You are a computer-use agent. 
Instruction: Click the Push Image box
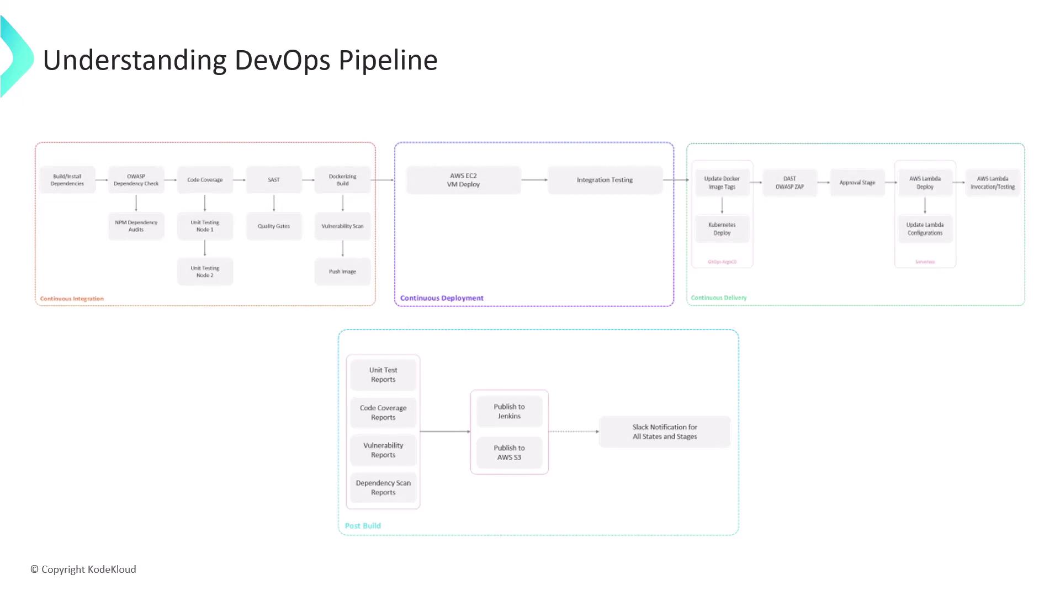click(342, 272)
